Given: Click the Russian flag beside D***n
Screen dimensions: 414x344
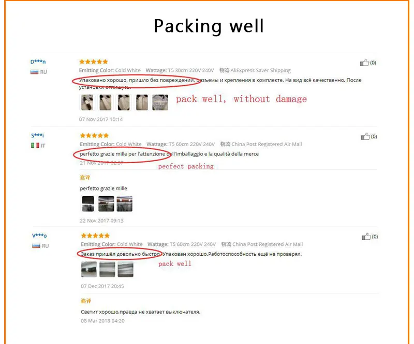Looking at the screenshot, I should [34, 72].
